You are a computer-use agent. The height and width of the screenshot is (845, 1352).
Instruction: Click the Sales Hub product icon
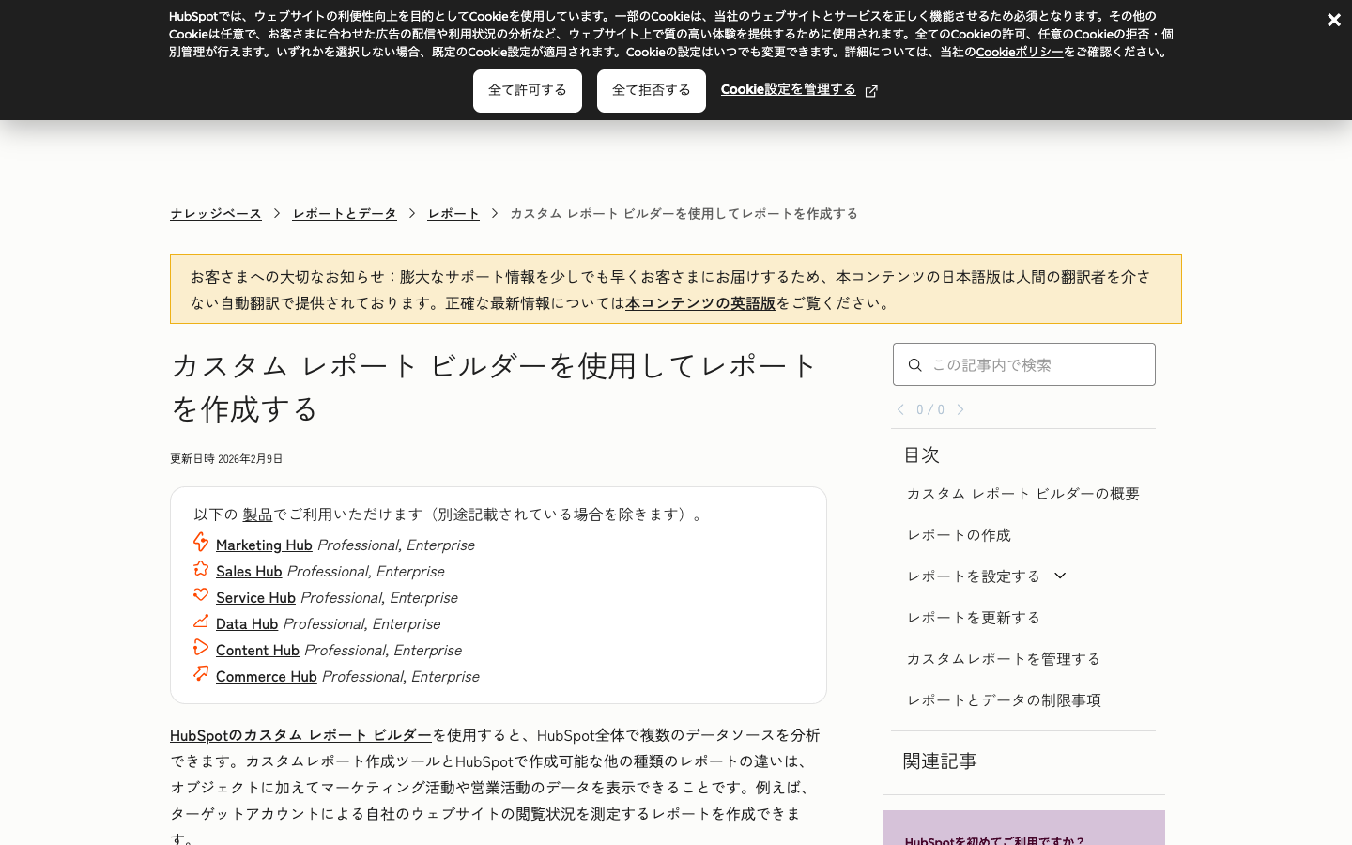pyautogui.click(x=201, y=569)
